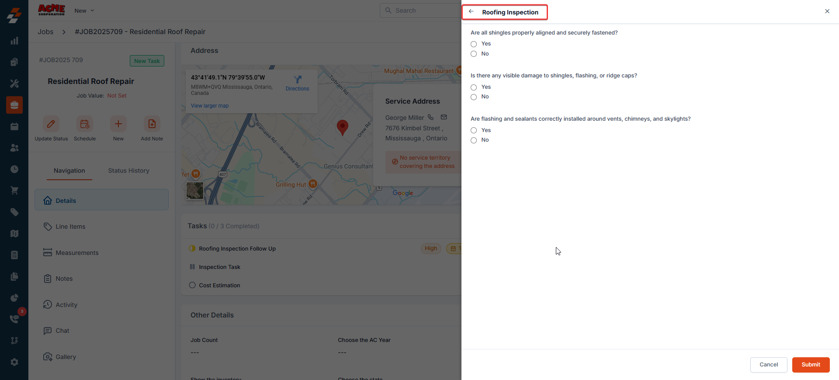The height and width of the screenshot is (380, 839).
Task: Go to Jobs breadcrumb
Action: click(x=45, y=31)
